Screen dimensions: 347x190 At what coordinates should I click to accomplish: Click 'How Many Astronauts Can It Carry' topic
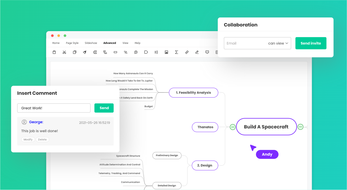coord(133,73)
